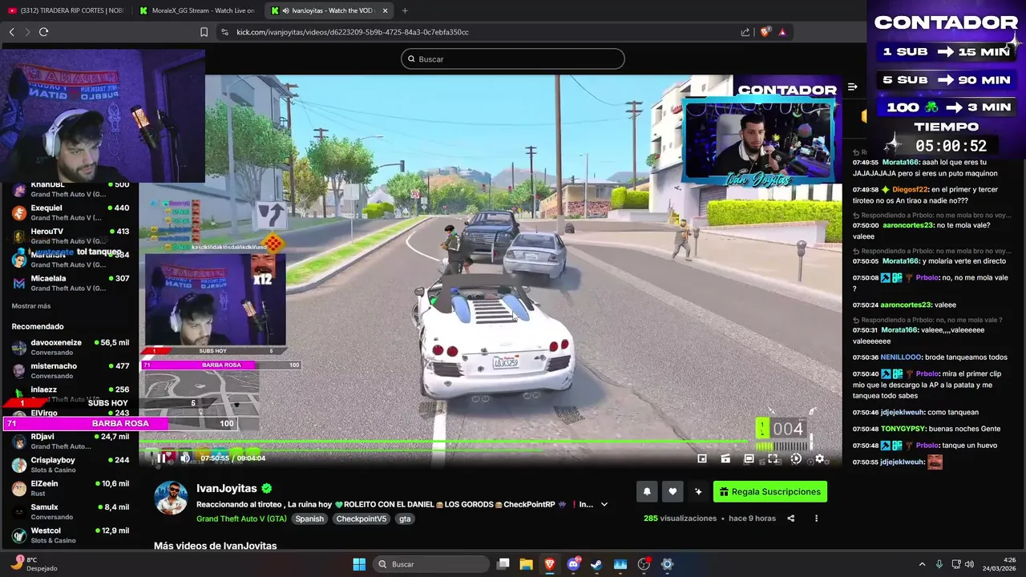
Task: Open Discord from taskbar
Action: [x=573, y=564]
